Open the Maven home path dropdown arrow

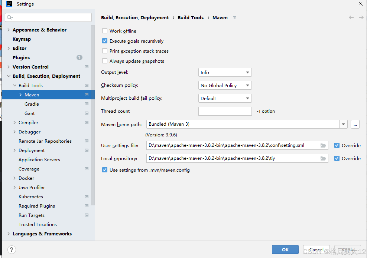click(x=343, y=124)
